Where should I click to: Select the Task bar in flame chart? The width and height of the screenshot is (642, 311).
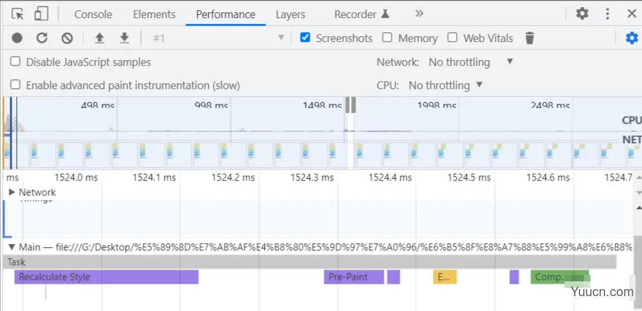point(310,262)
